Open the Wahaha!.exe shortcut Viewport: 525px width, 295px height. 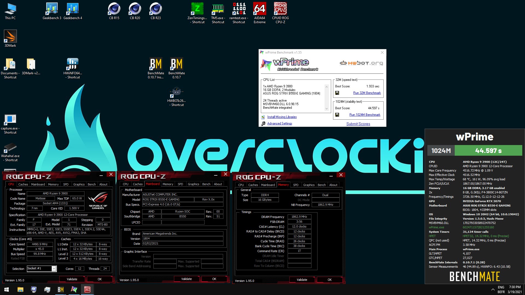10,152
